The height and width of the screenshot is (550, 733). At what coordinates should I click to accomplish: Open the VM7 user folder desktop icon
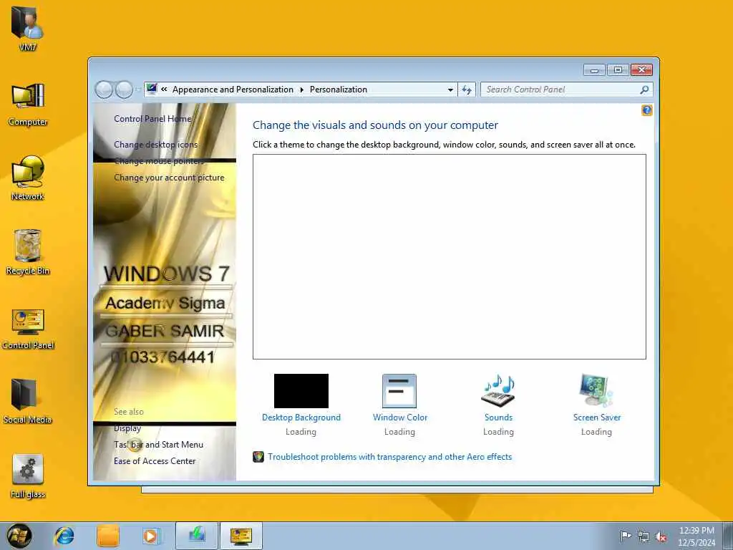pyautogui.click(x=28, y=27)
